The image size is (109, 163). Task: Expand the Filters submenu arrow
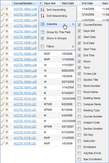point(73,46)
